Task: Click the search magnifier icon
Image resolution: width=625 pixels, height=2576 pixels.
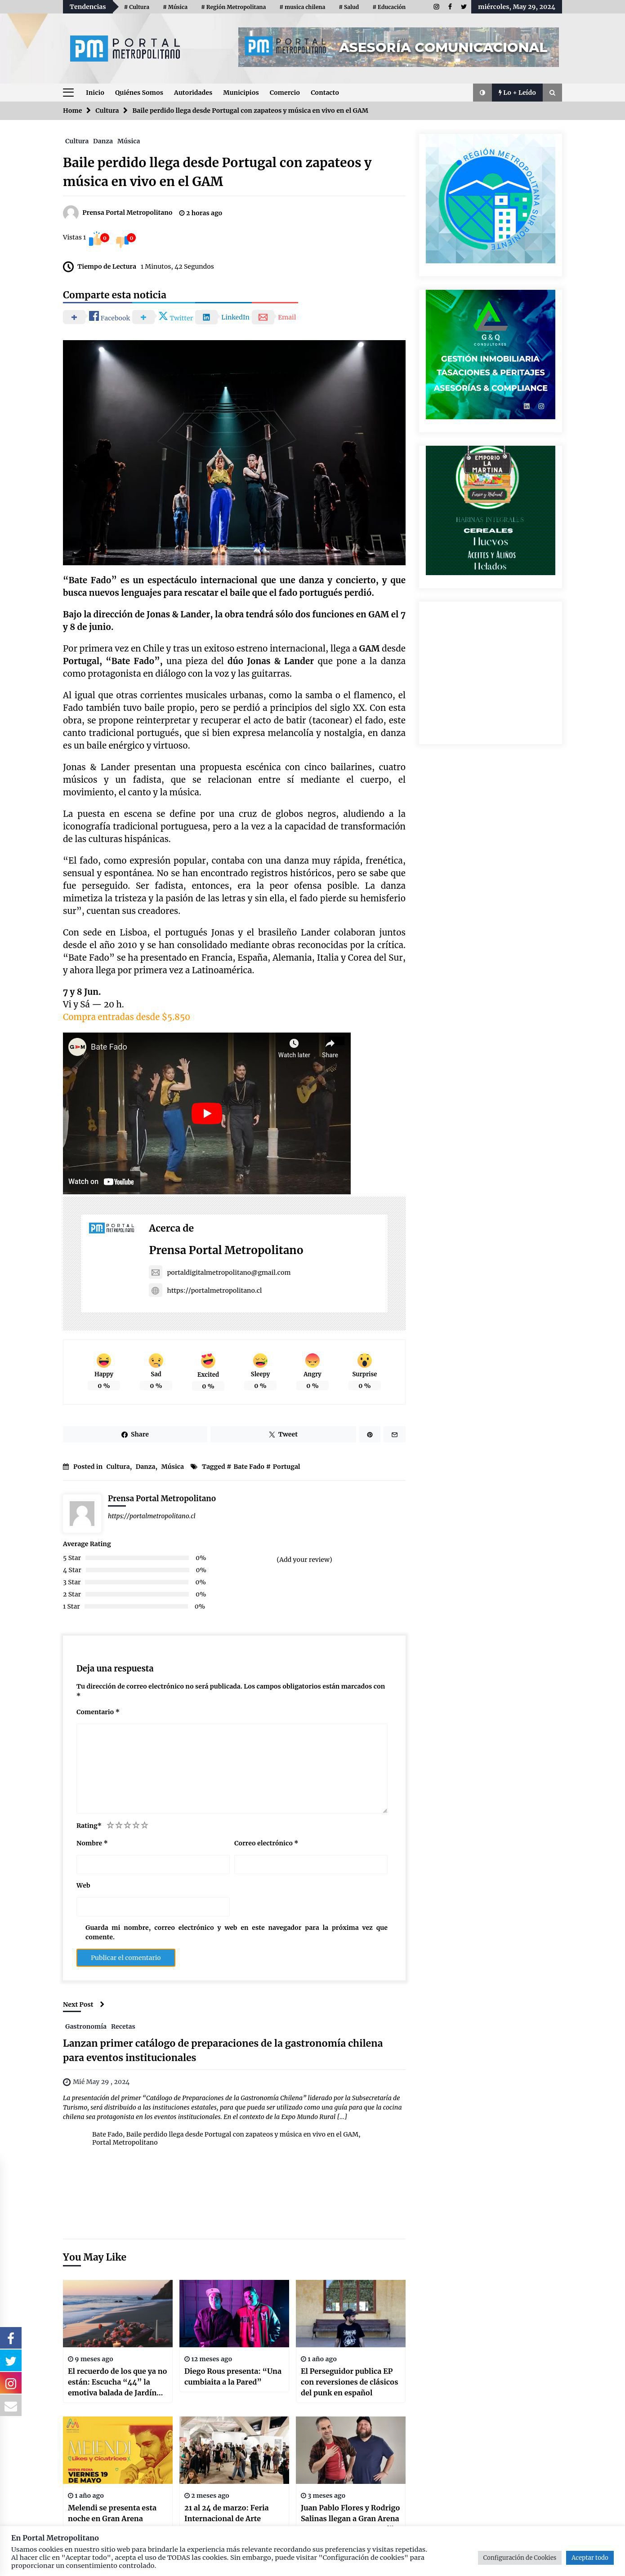Action: pyautogui.click(x=551, y=92)
